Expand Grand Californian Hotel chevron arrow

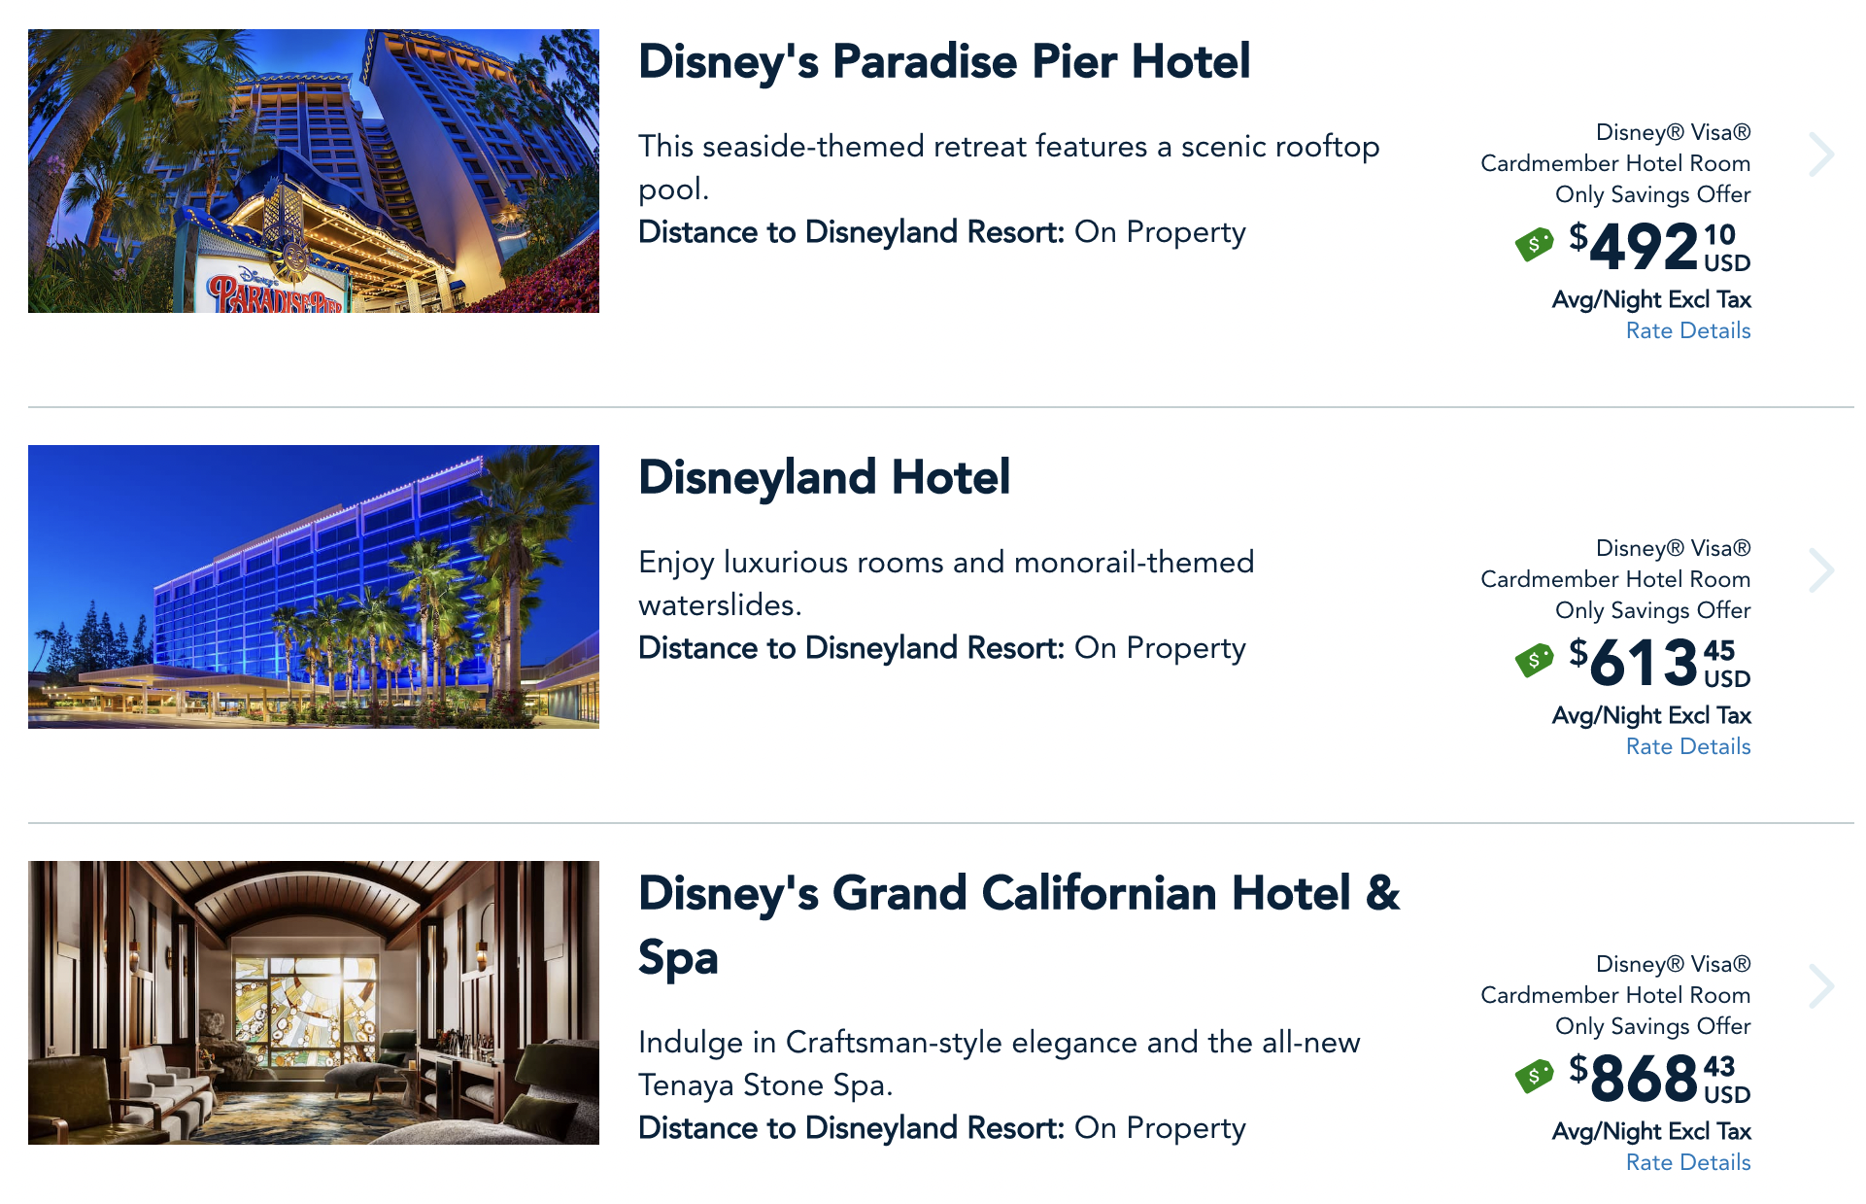click(1820, 986)
